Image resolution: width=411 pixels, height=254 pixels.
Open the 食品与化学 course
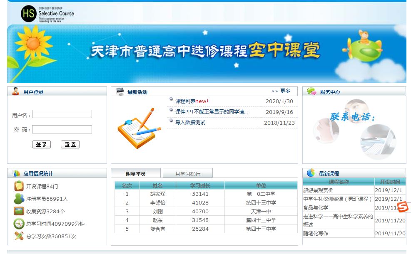pyautogui.click(x=316, y=208)
